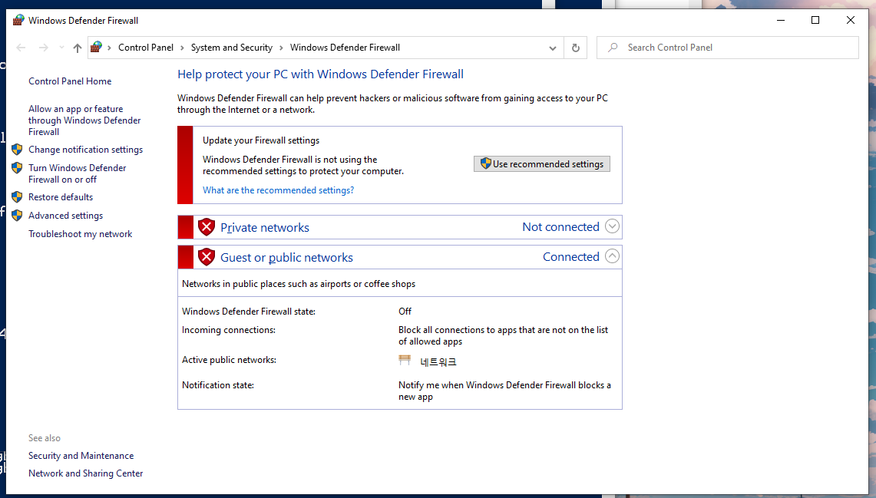The width and height of the screenshot is (876, 498).
Task: Open Troubleshoot my network link
Action: pyautogui.click(x=81, y=234)
